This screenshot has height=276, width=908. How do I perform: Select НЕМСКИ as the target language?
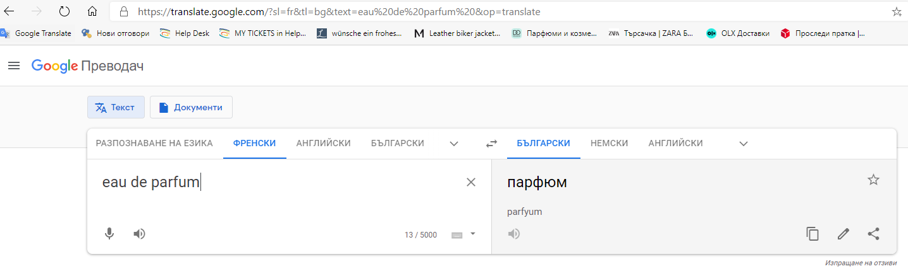point(609,143)
